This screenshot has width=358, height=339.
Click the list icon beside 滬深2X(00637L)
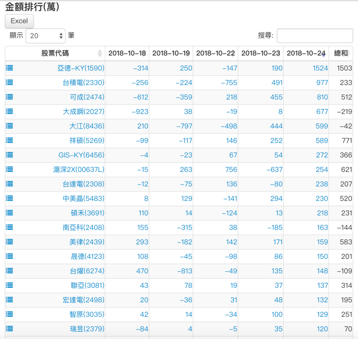[9, 169]
